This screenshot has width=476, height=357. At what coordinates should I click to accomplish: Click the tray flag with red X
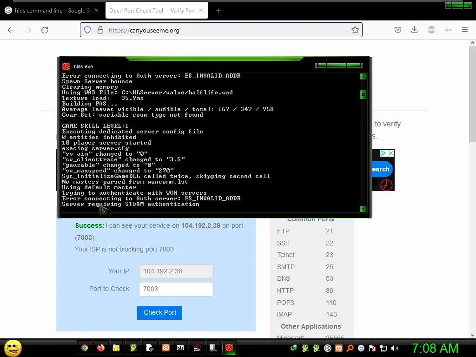click(x=372, y=348)
